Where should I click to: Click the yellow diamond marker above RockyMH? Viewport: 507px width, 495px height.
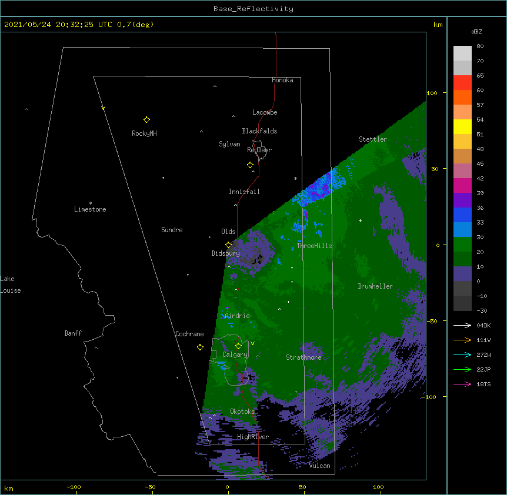tap(146, 120)
